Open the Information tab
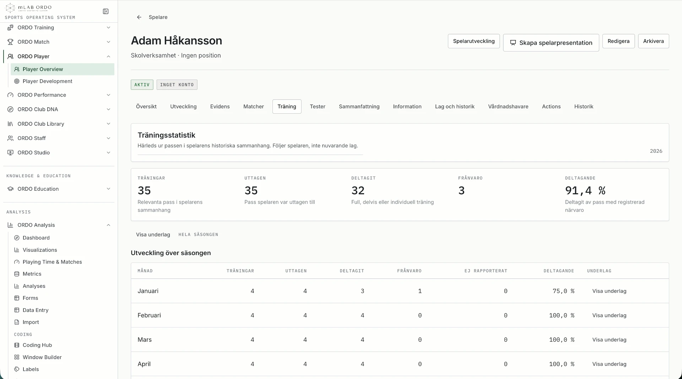This screenshot has width=682, height=379. coord(407,107)
